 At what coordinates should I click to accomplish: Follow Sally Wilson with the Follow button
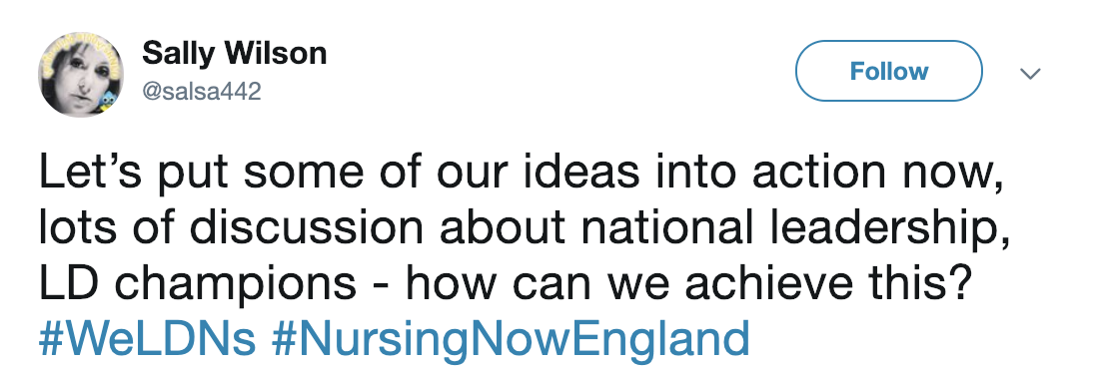tap(889, 71)
